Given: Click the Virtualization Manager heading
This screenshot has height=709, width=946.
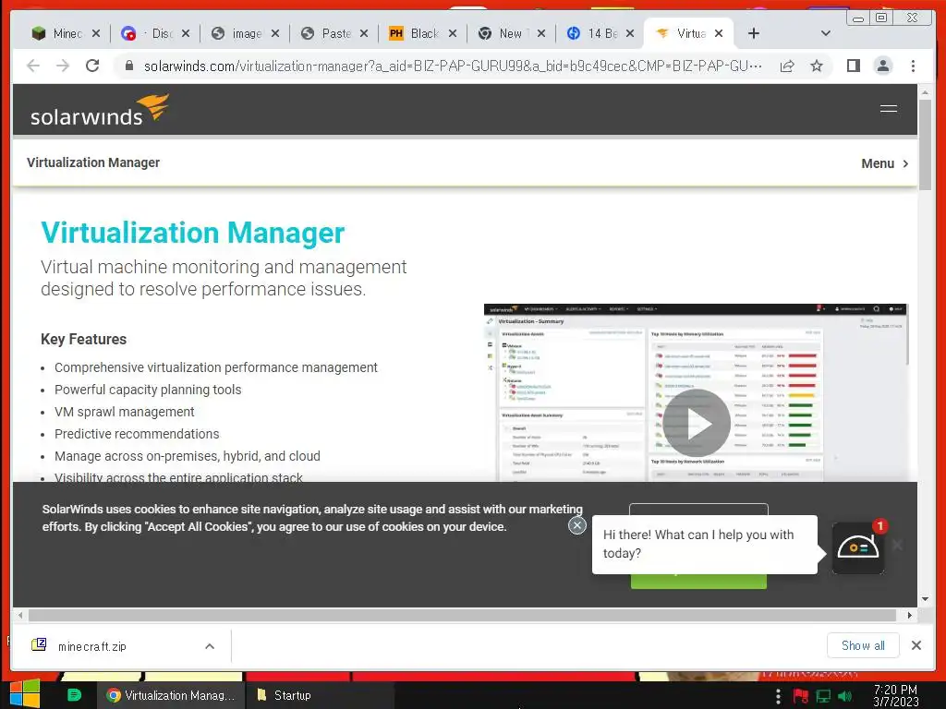Looking at the screenshot, I should tap(192, 233).
